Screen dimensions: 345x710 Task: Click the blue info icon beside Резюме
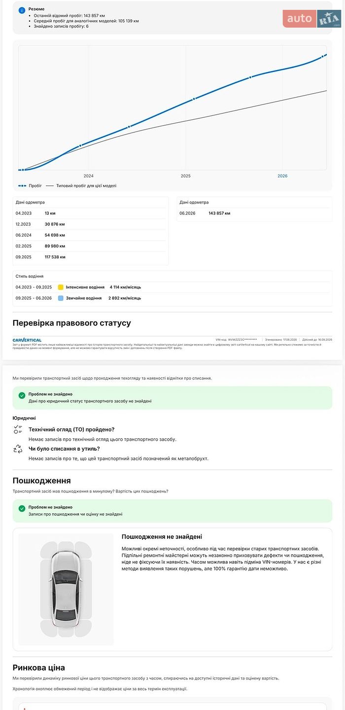(x=22, y=10)
